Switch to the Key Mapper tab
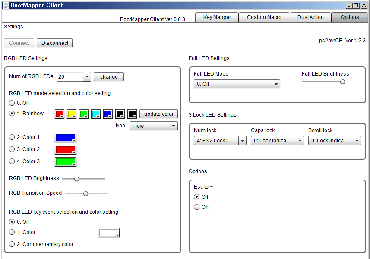This screenshot has height=259, width=370. tap(217, 17)
